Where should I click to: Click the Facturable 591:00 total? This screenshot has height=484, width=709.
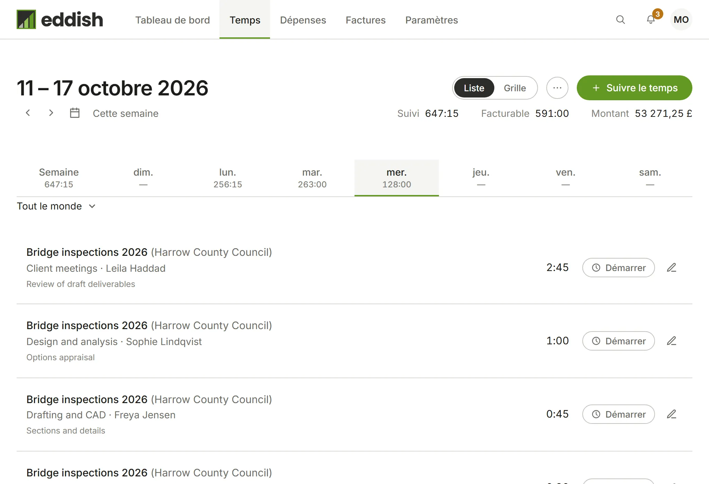[525, 113]
